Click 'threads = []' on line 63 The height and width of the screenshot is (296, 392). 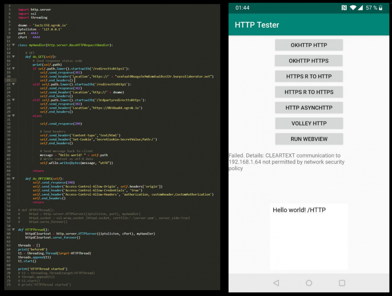(x=29, y=245)
